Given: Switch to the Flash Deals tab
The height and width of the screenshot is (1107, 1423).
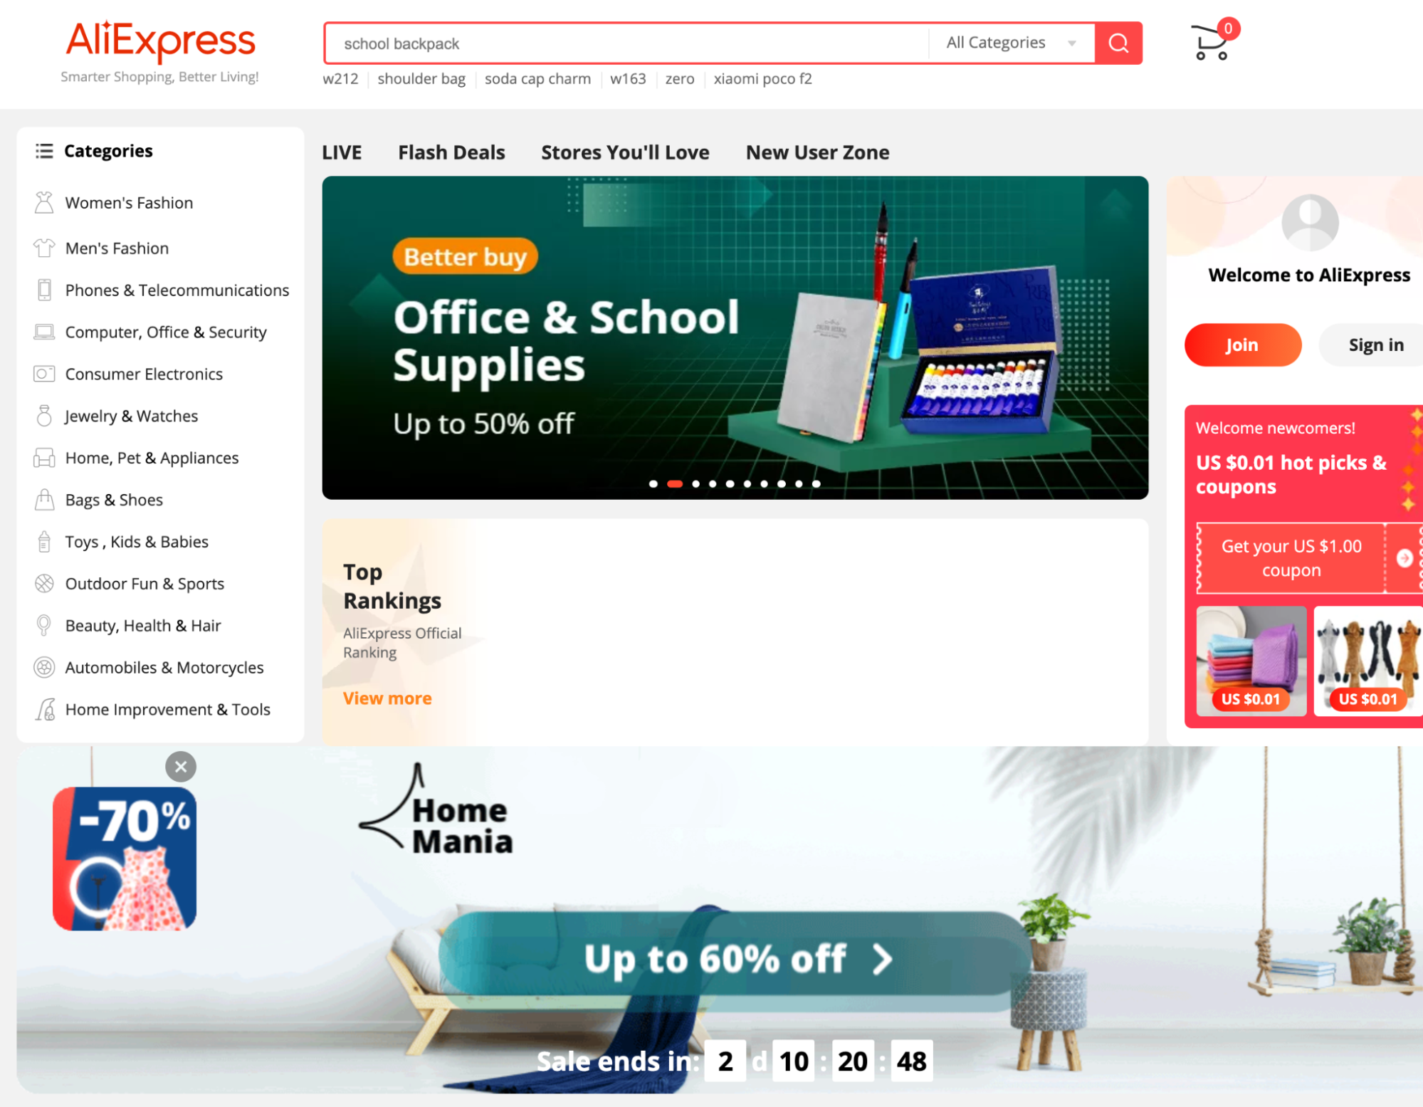Looking at the screenshot, I should pyautogui.click(x=451, y=152).
